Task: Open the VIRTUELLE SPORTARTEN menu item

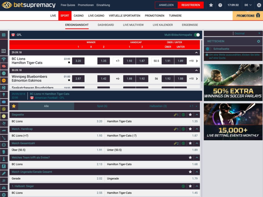Action: pyautogui.click(x=125, y=16)
